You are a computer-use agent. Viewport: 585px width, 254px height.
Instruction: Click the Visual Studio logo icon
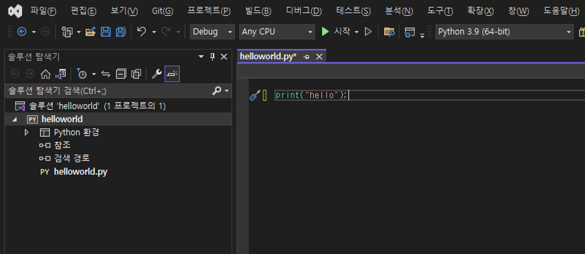[x=16, y=12]
